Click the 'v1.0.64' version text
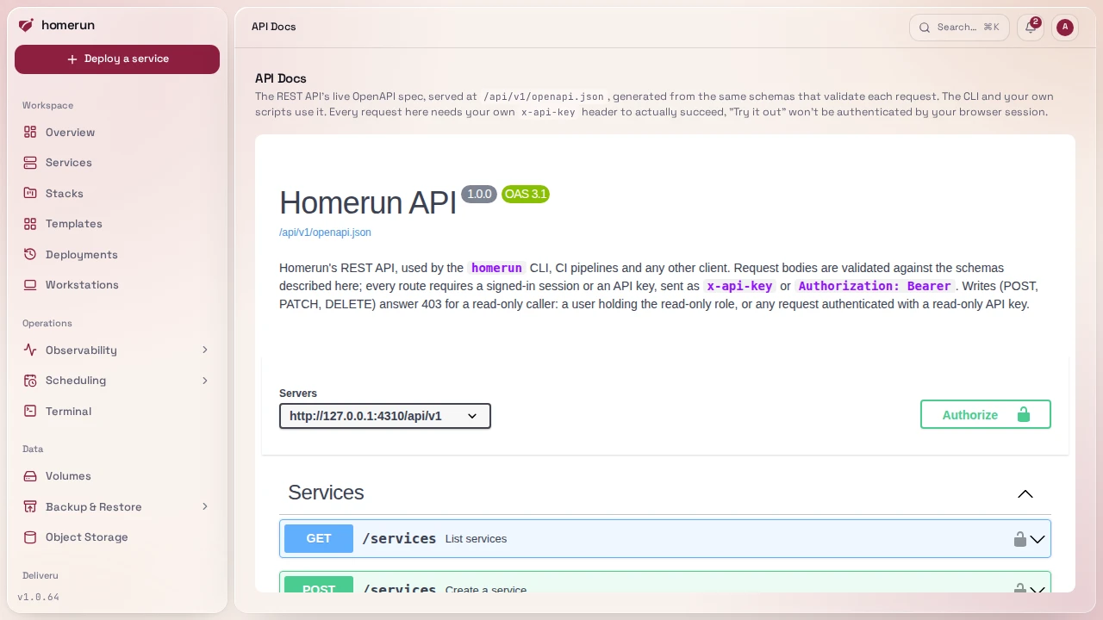 pos(38,597)
